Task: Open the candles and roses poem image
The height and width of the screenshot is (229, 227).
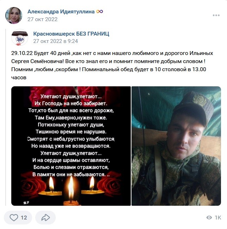Action: pos(71,146)
